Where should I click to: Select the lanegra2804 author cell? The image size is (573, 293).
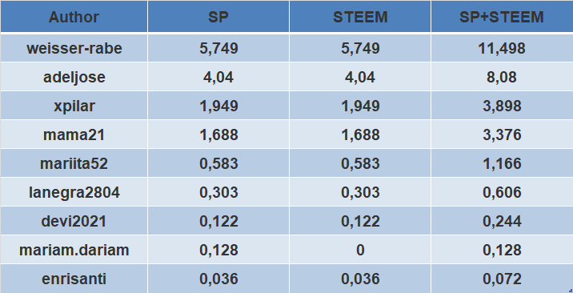74,192
